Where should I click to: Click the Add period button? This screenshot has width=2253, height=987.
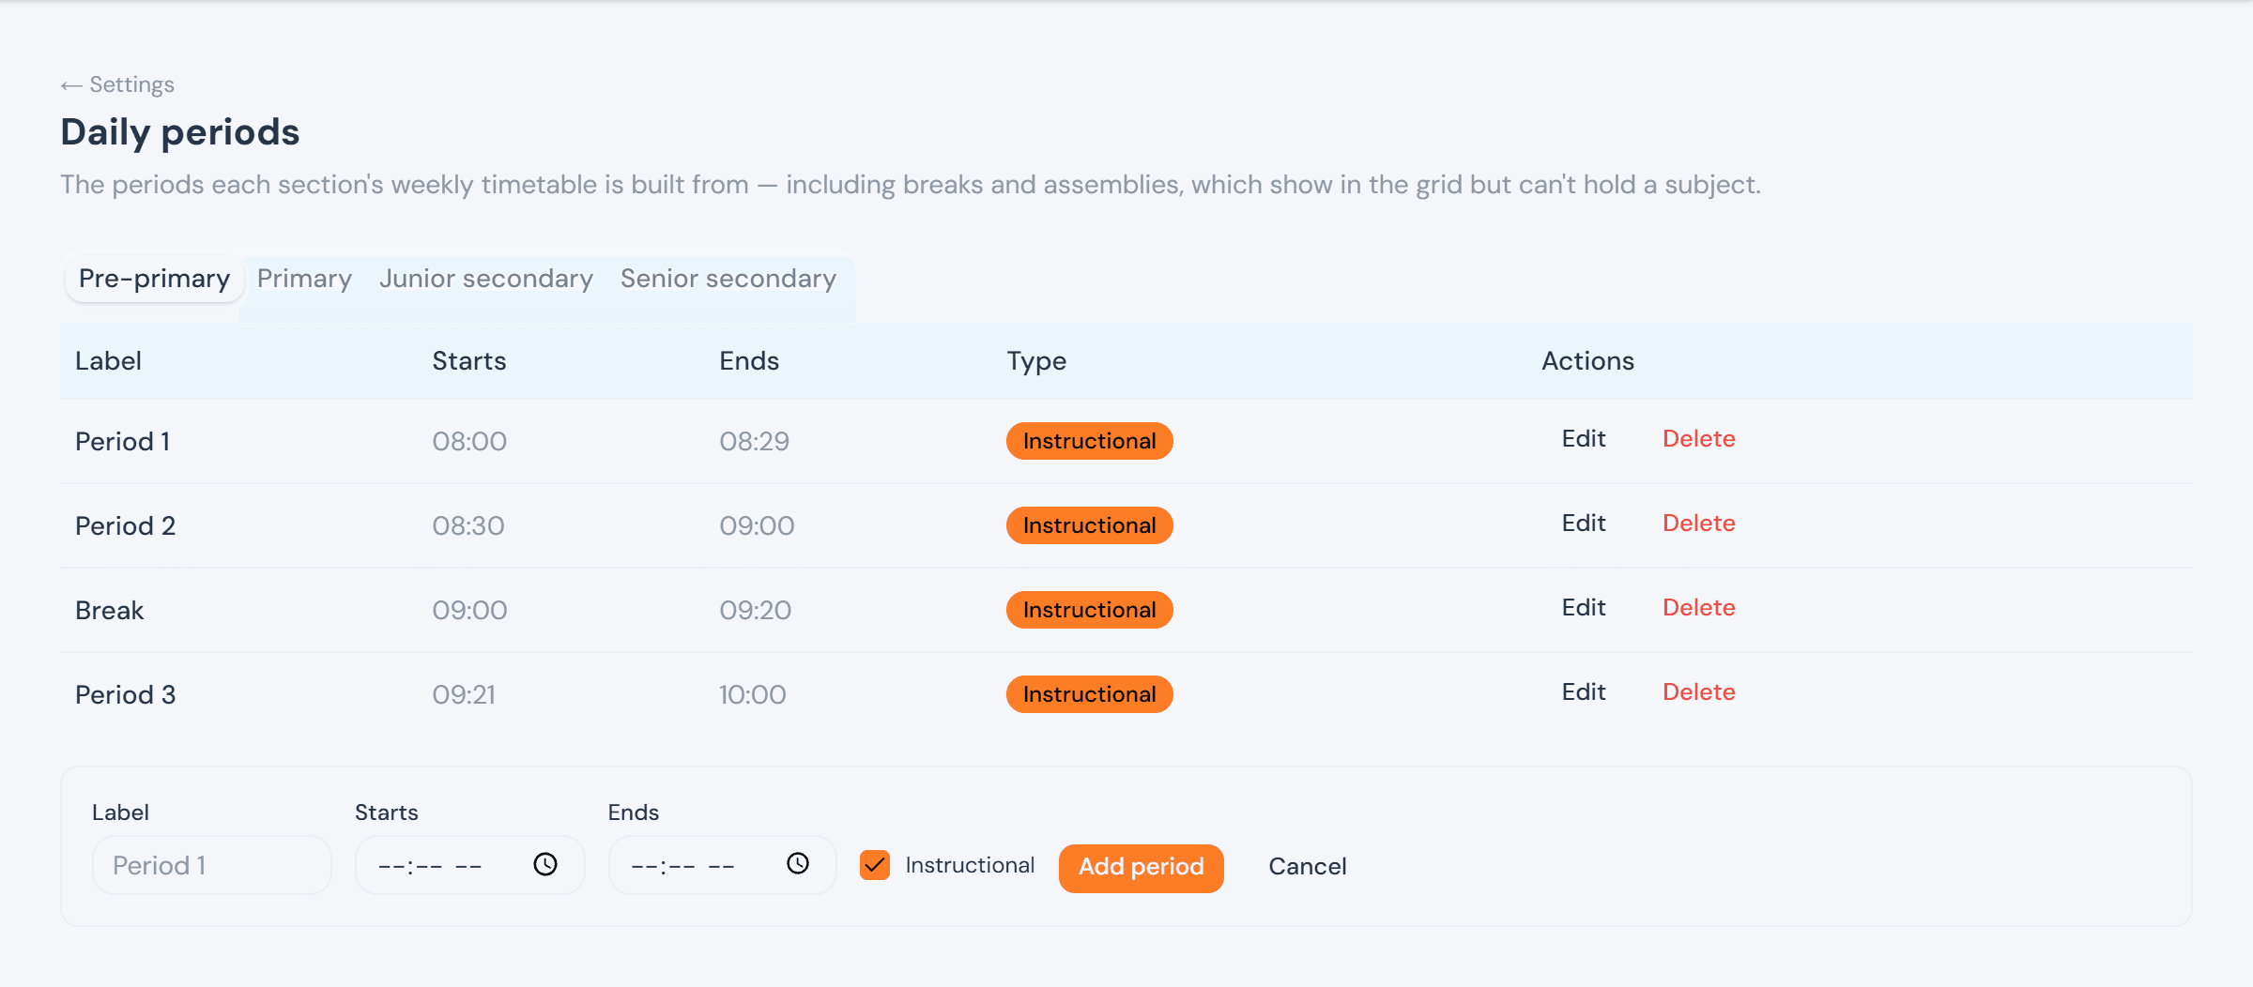pos(1142,867)
